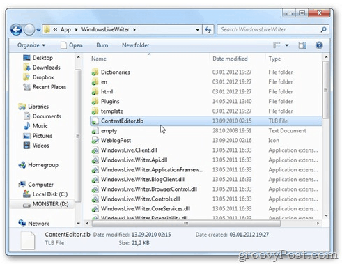Select the ContentEditor.tlb file row
Viewport: 342px width, 264px height.
[x=206, y=121]
